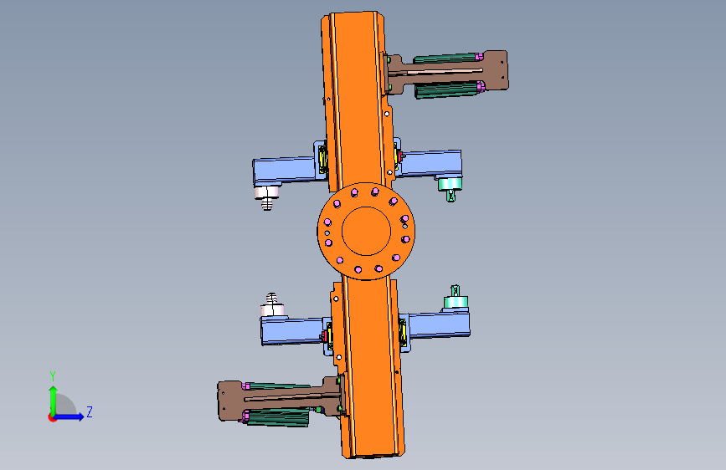Select the white threaded stud under upper-left arm
Image resolution: width=726 pixels, height=470 pixels.
pos(267,197)
